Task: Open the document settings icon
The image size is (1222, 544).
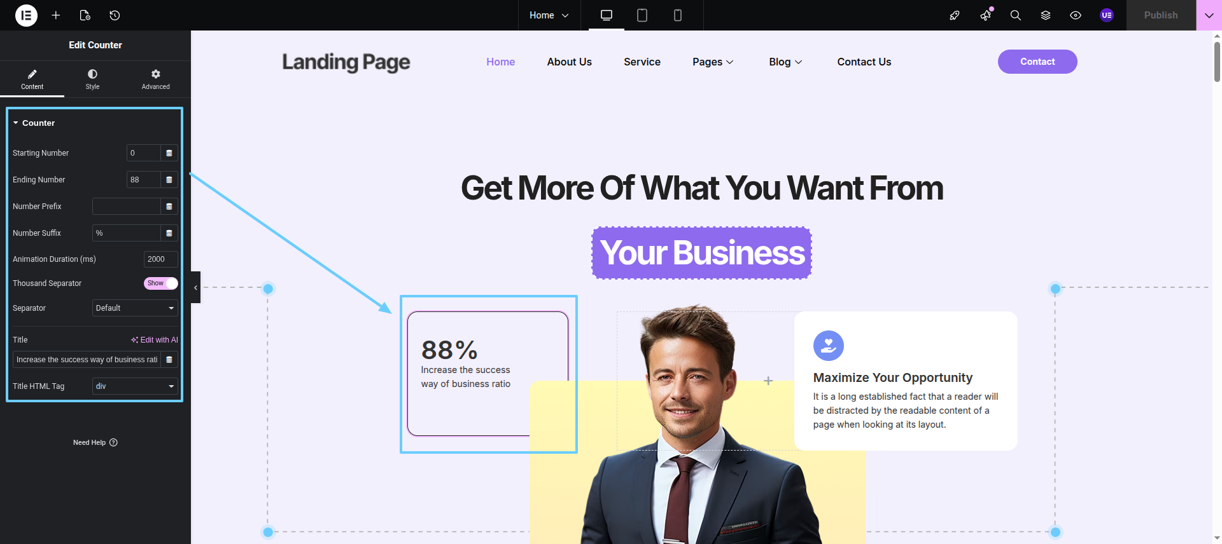Action: point(85,15)
